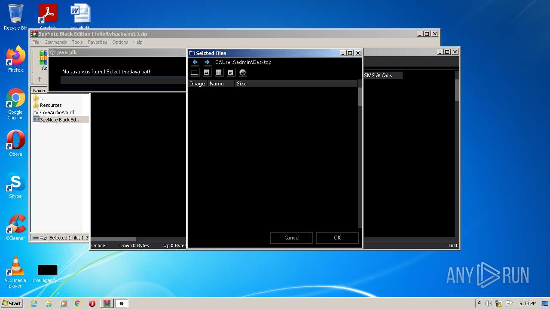Image resolution: width=550 pixels, height=309 pixels.
Task: Launch Opera from the desktop
Action: tap(15, 143)
